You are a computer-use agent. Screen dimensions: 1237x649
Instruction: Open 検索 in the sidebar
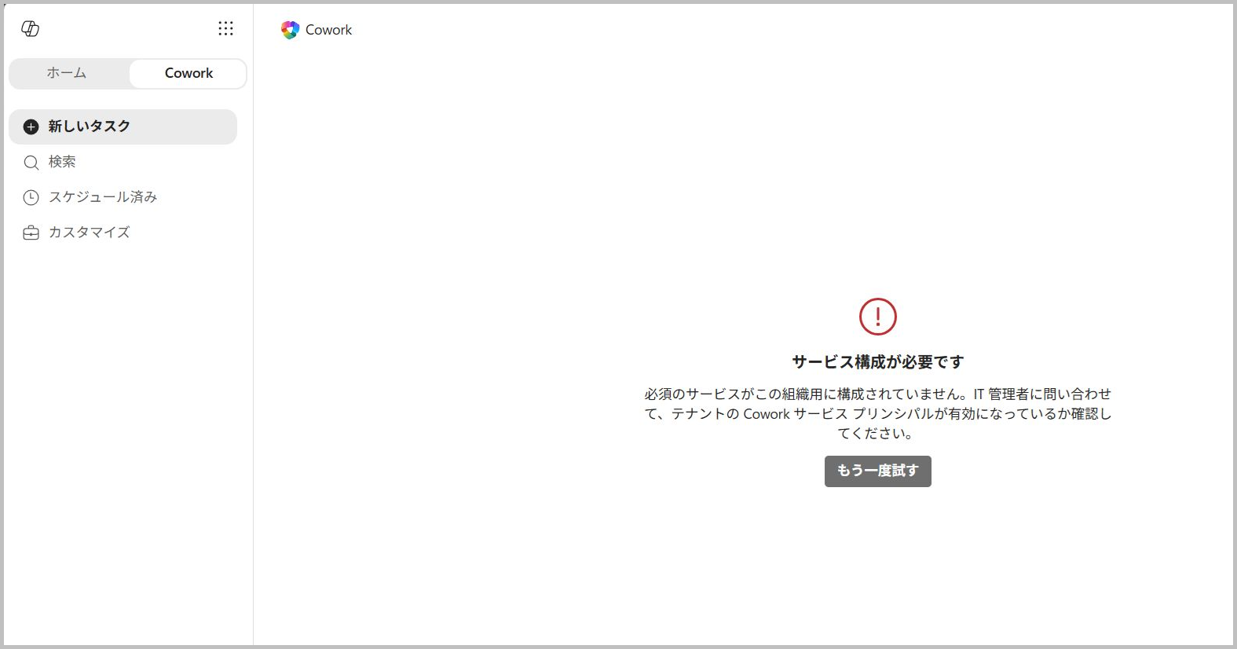(x=123, y=162)
